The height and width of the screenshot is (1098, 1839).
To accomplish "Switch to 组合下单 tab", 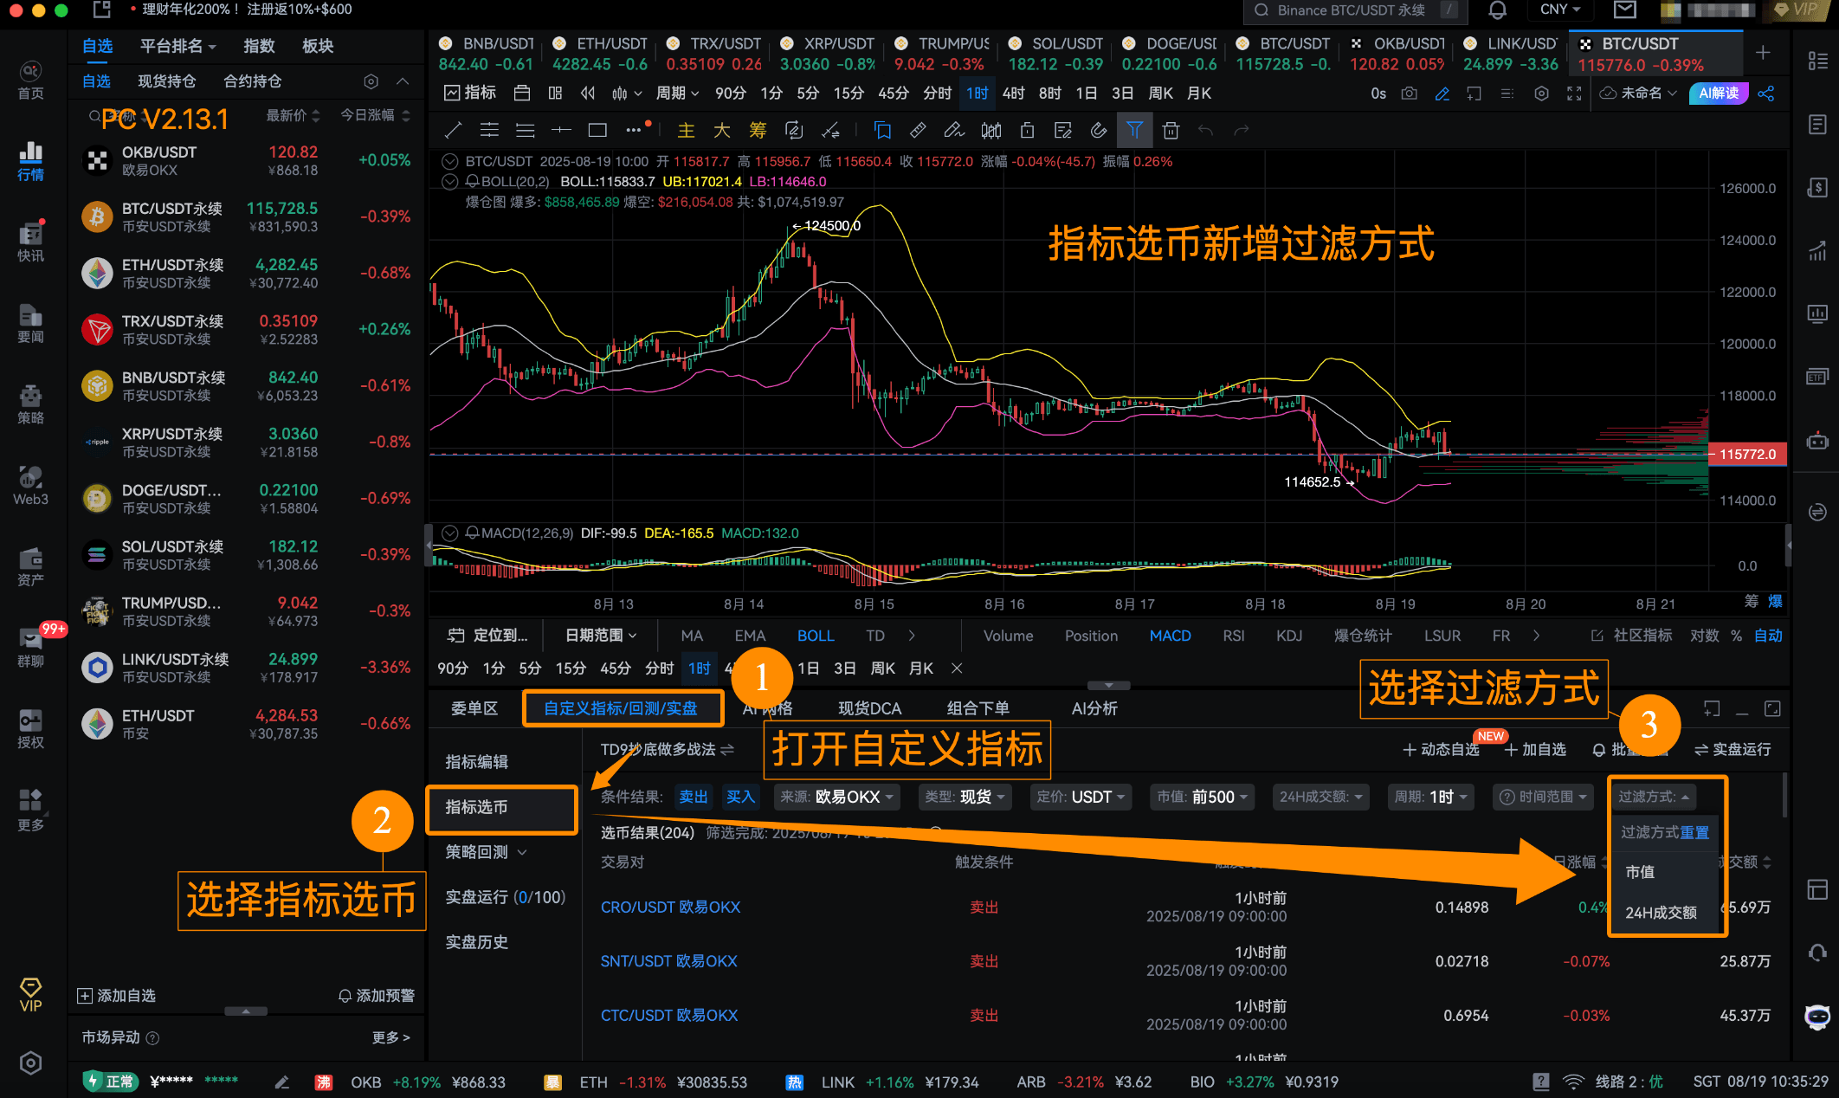I will pyautogui.click(x=978, y=708).
